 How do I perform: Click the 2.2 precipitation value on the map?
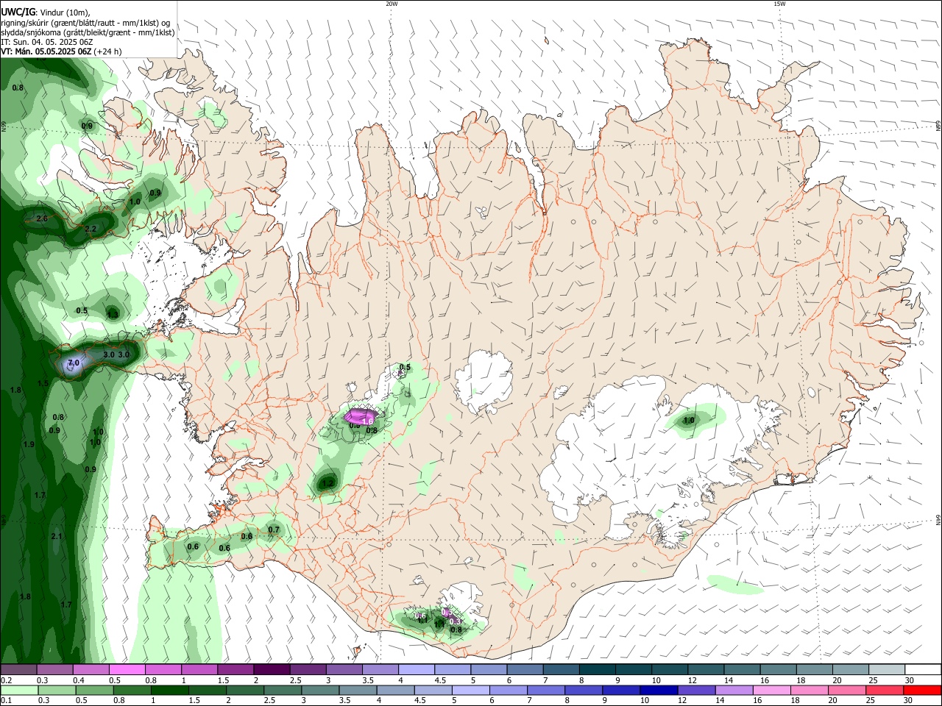91,229
